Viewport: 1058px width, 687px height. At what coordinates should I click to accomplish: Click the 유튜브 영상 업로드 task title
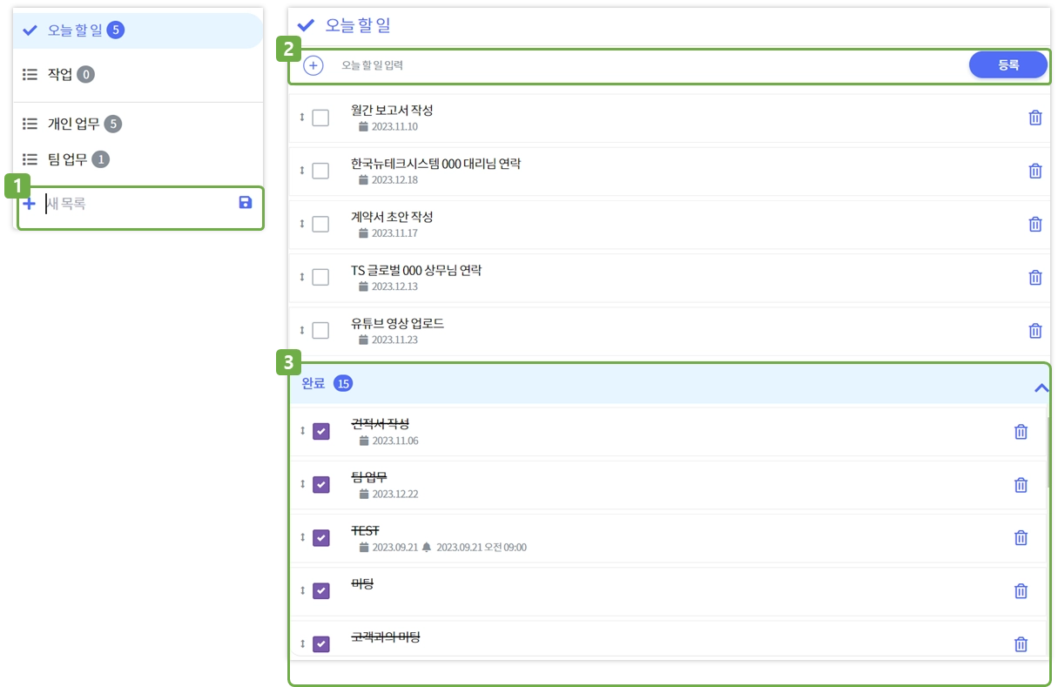397,323
